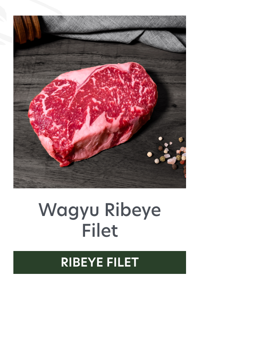259x340 pixels.
Task: Open the Wagyu Ribeye Filet title link
Action: coord(100,219)
